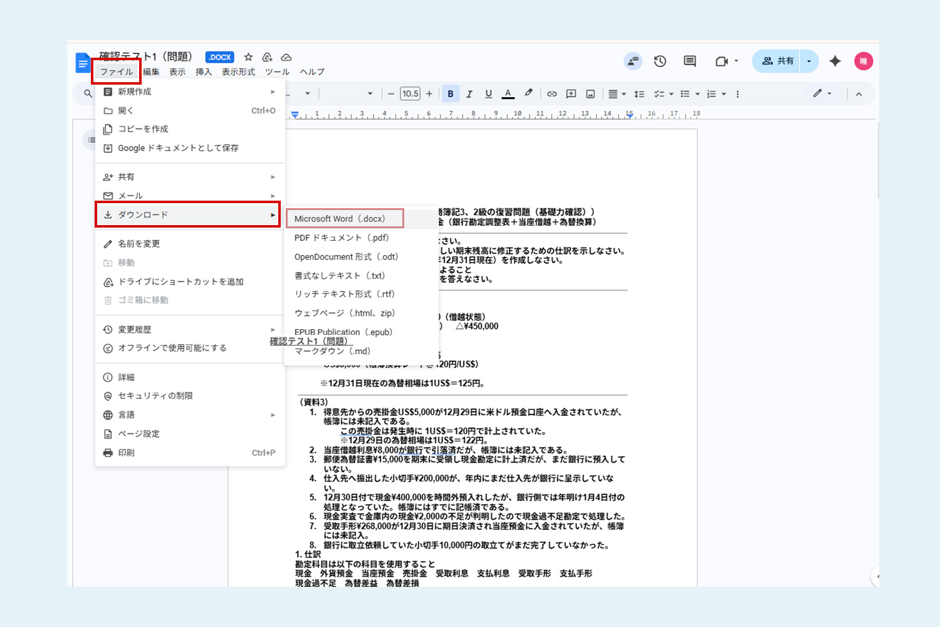The image size is (940, 627).
Task: Select PDF ドキュメント (.pdf) download option
Action: [x=342, y=238]
